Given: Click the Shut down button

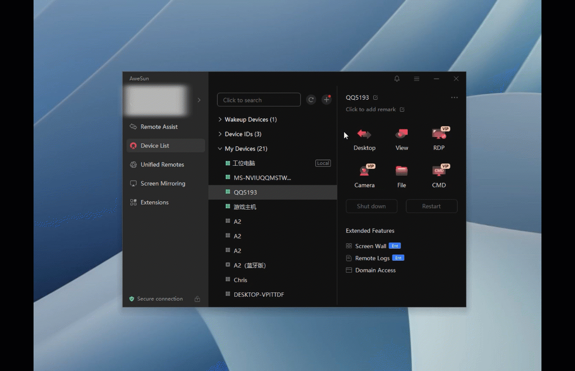Looking at the screenshot, I should coord(371,206).
